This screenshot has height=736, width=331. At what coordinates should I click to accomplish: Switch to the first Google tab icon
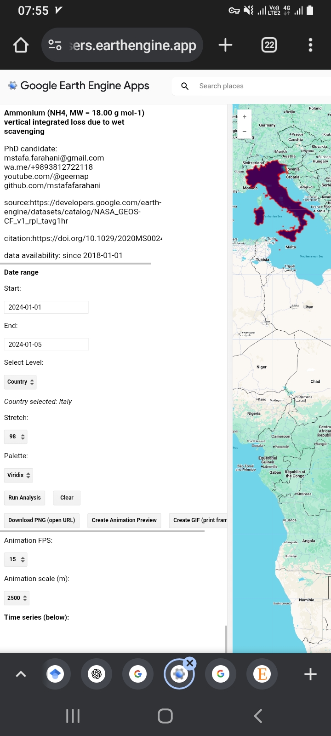coord(138,674)
